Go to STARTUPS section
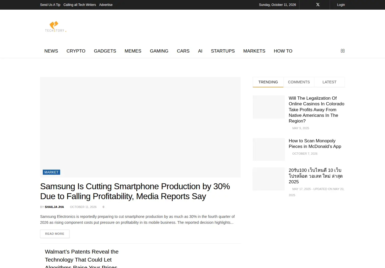The image size is (385, 268). pyautogui.click(x=223, y=51)
